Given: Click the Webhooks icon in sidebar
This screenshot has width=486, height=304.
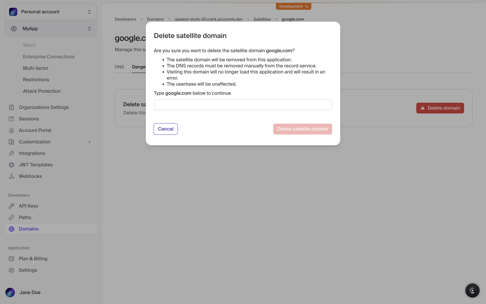Looking at the screenshot, I should pyautogui.click(x=11, y=176).
